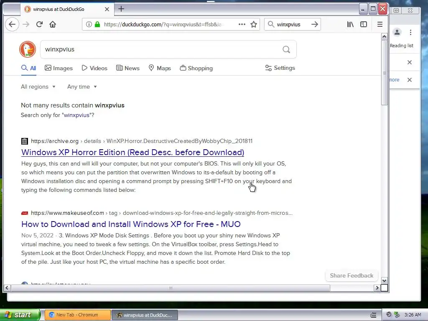Screen dimensions: 428x321
Task: Click the circular security tray icon
Action: pyautogui.click(x=389, y=315)
